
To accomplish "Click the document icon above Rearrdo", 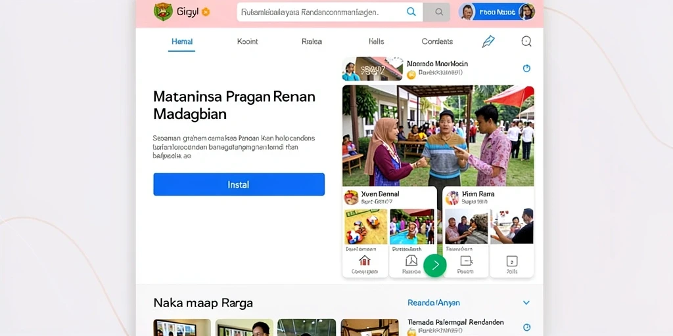I will 411,261.
